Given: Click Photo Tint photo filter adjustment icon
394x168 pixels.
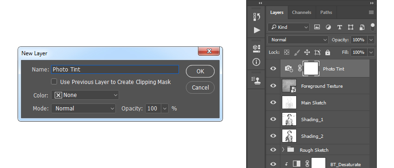Looking at the screenshot, I should coord(289,68).
